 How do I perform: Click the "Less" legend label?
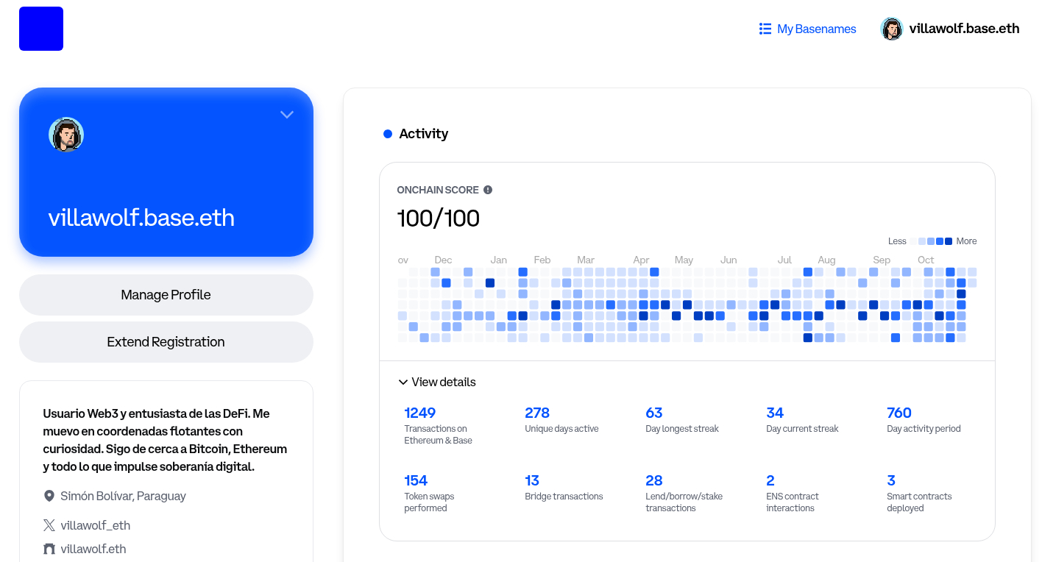897,241
